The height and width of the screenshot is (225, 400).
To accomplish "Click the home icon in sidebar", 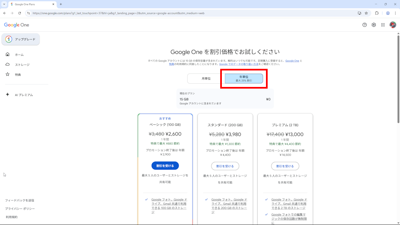I will click(8, 54).
